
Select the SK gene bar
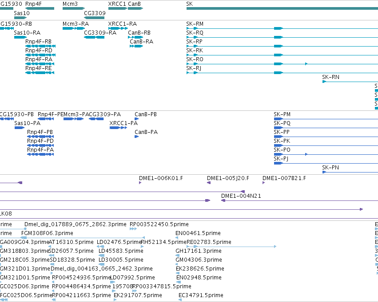coord(282,8)
